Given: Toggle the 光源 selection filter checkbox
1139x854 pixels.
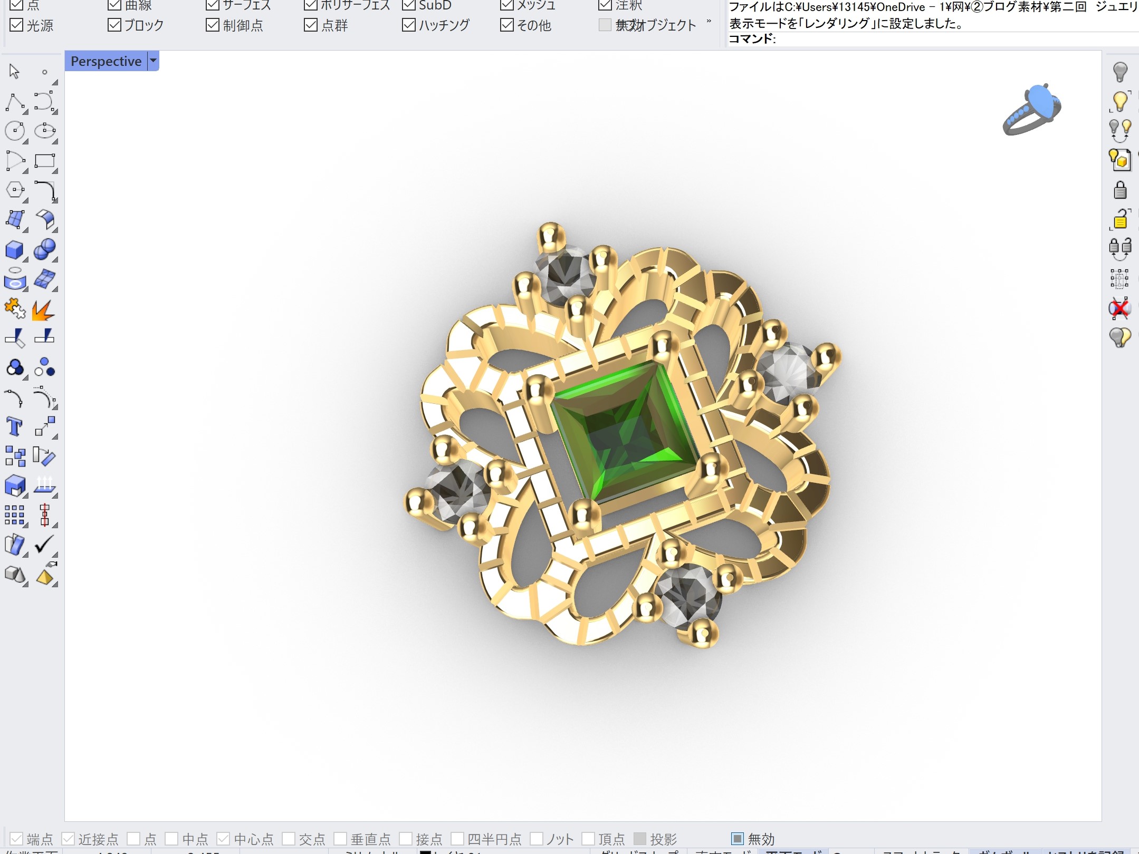Looking at the screenshot, I should (17, 25).
